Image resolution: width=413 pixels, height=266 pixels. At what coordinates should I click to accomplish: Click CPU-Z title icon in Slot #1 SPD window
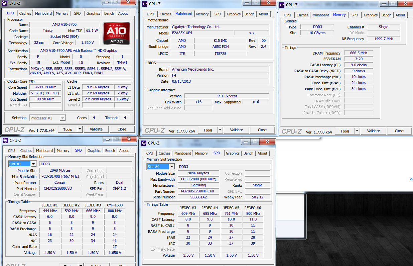pos(5,141)
